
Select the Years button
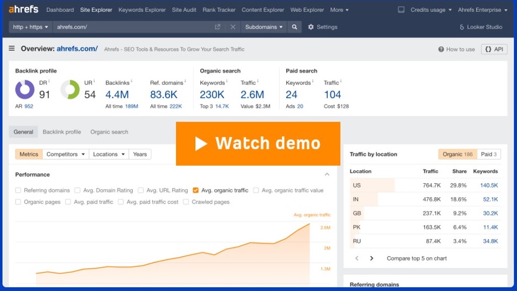140,154
